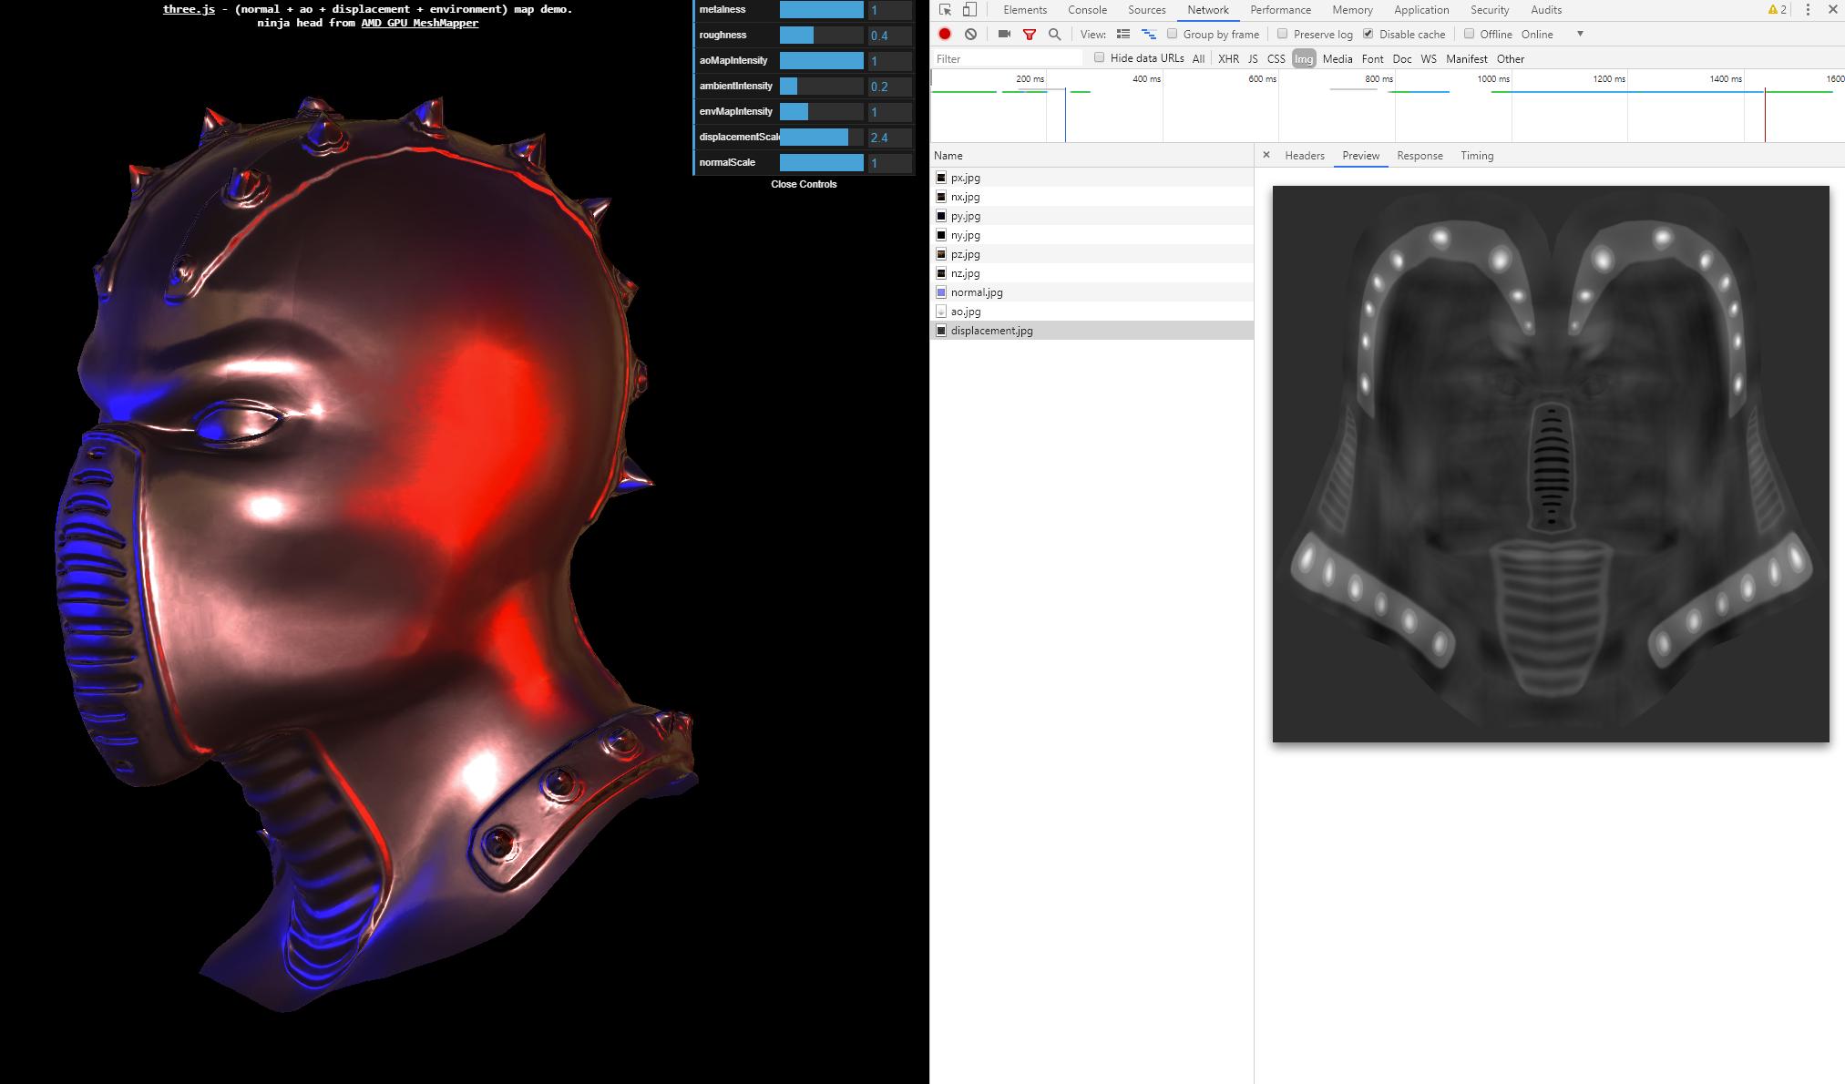This screenshot has height=1084, width=1845.
Task: Collapse the controls panel via Close Controls
Action: pyautogui.click(x=803, y=184)
